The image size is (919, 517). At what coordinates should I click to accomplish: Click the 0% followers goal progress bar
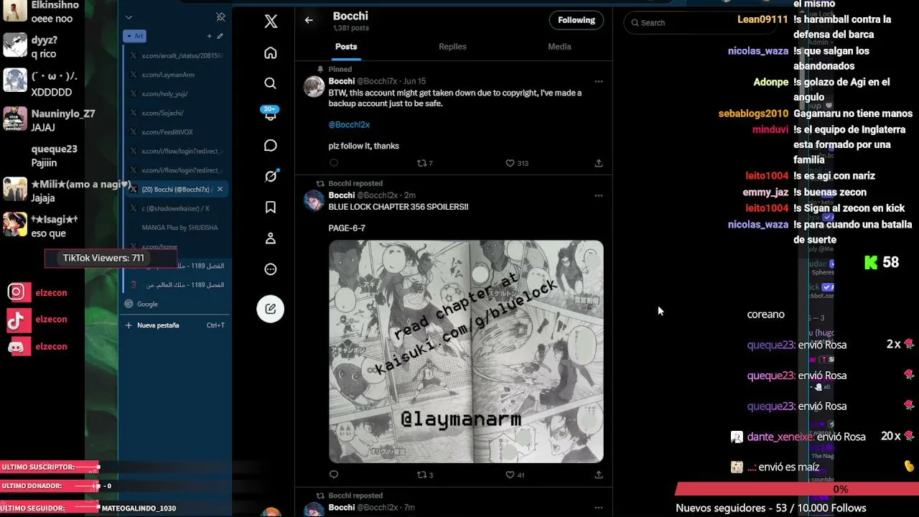797,489
